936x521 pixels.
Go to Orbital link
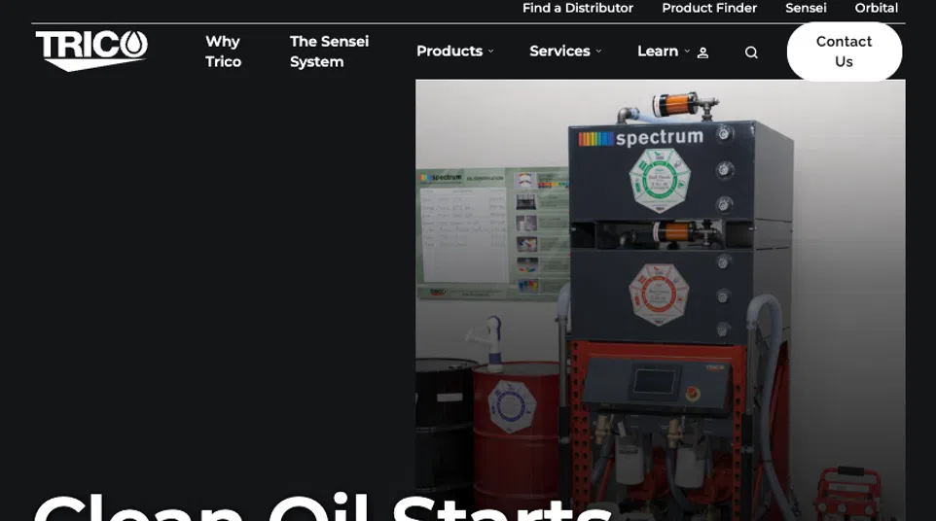[876, 9]
